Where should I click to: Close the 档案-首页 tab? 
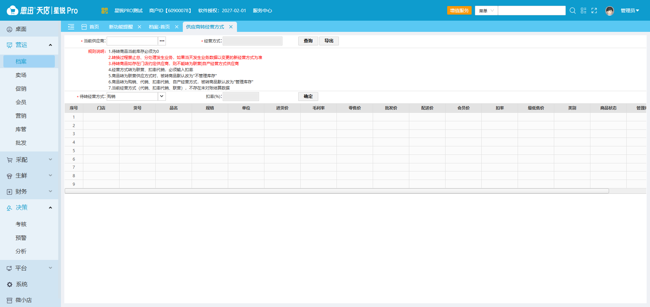coord(177,27)
